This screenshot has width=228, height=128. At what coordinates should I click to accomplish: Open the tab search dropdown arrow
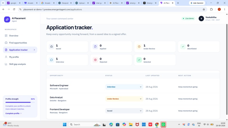(3, 3)
